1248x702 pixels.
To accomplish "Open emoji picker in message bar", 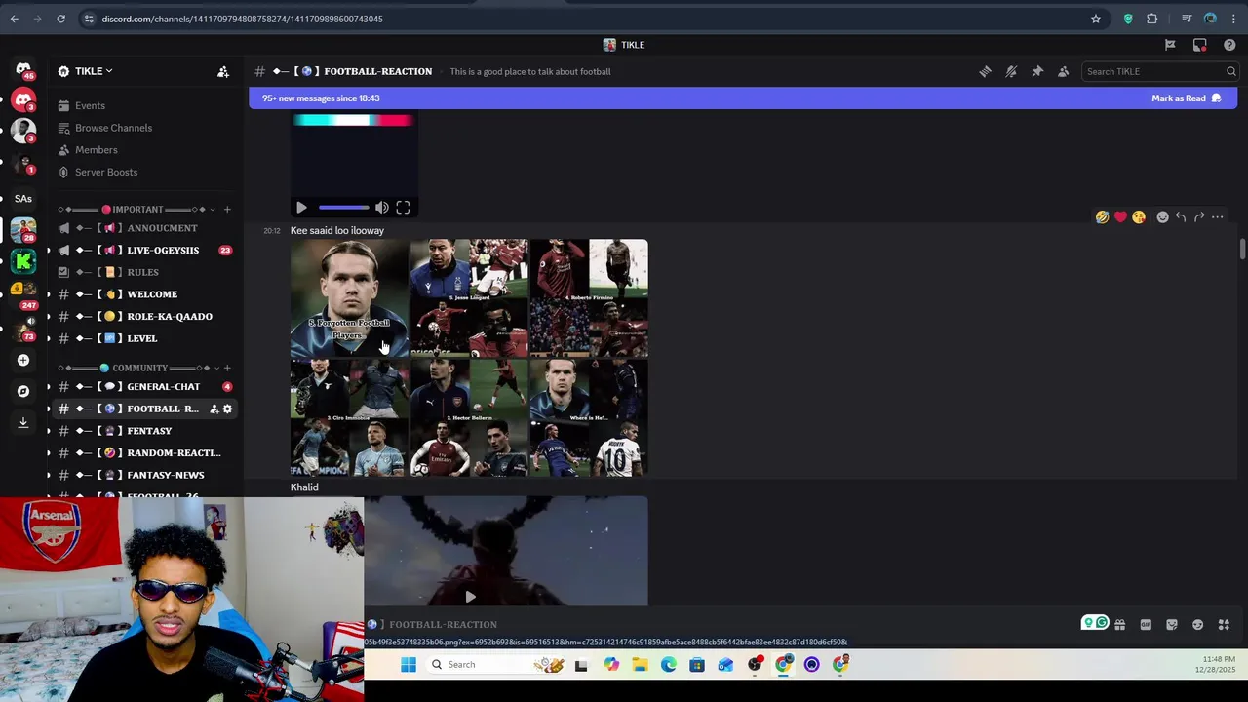I will pyautogui.click(x=1197, y=625).
